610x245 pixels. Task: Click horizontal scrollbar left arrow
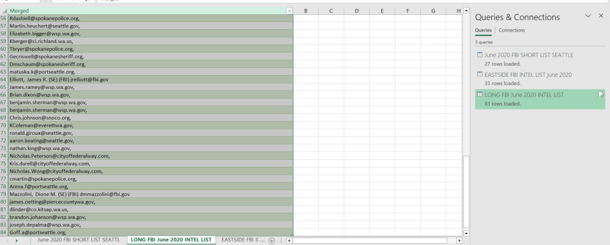pyautogui.click(x=289, y=240)
